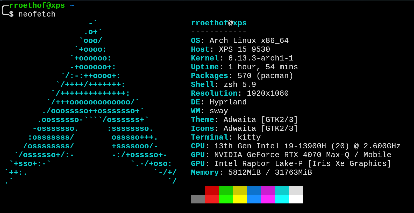Click the NVIDIA GeForce RTX 4070 GPU line
This screenshot has height=213, width=414.
pyautogui.click(x=291, y=155)
